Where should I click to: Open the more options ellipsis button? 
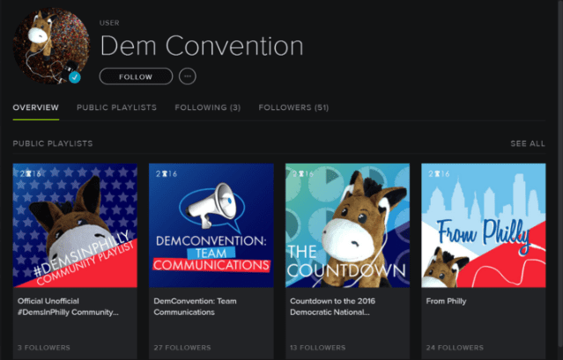[187, 77]
